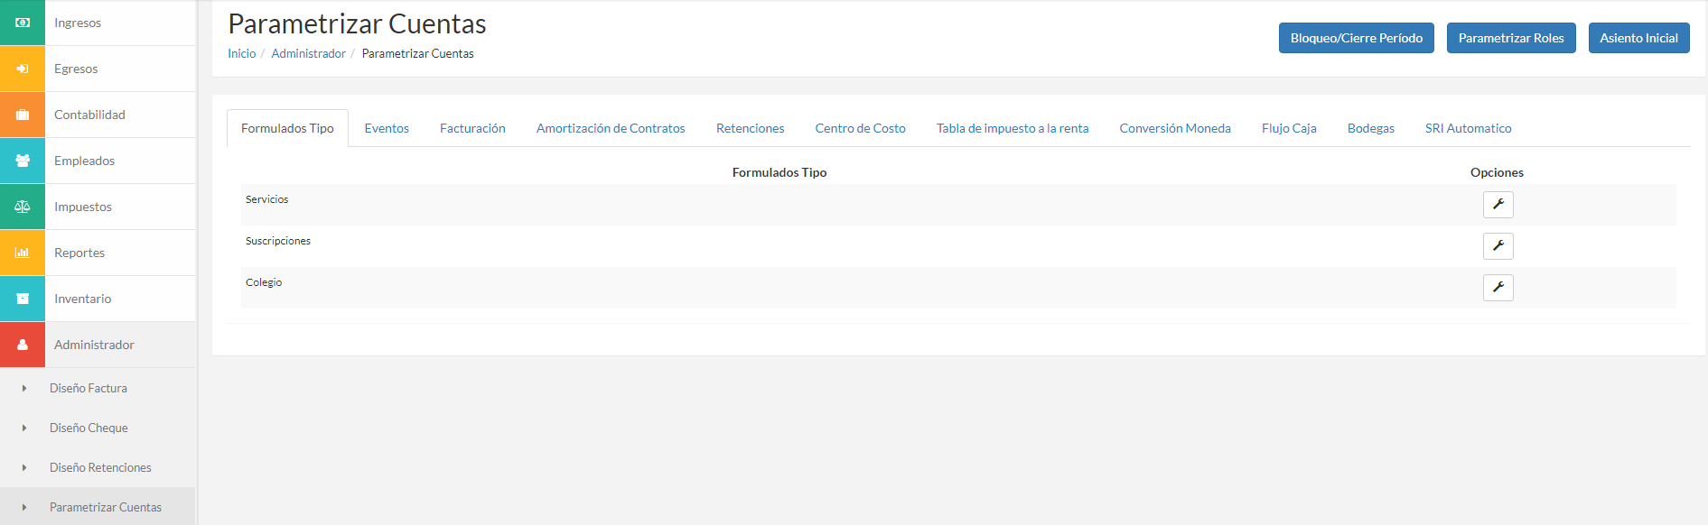Click Parametrizar Cuentas breadcrumb current page
The image size is (1708, 525).
point(417,53)
